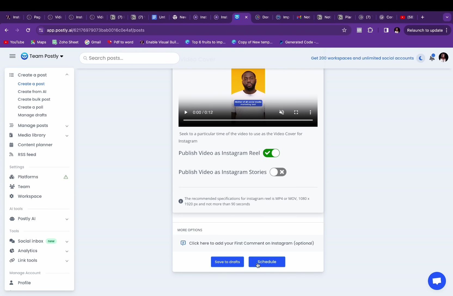Image resolution: width=453 pixels, height=296 pixels.
Task: Click Save to drafts button
Action: pos(227,262)
